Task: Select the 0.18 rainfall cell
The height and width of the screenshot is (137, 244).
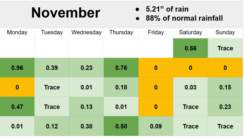Action: pos(121,87)
